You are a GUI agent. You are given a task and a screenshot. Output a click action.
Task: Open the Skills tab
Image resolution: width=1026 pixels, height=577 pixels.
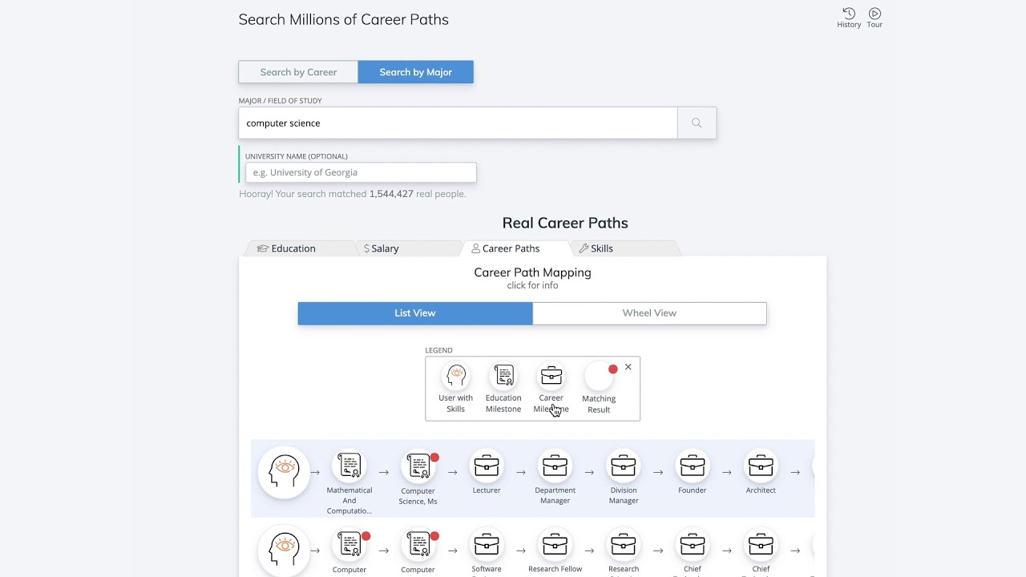(x=601, y=248)
